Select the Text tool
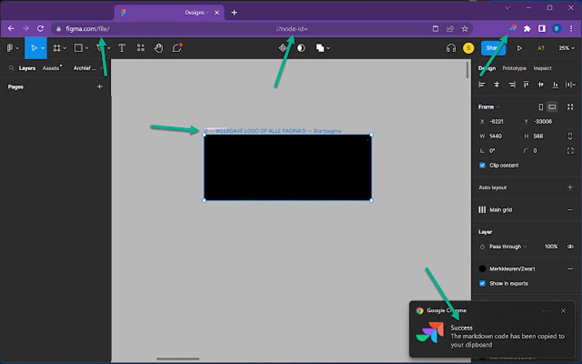 [122, 48]
